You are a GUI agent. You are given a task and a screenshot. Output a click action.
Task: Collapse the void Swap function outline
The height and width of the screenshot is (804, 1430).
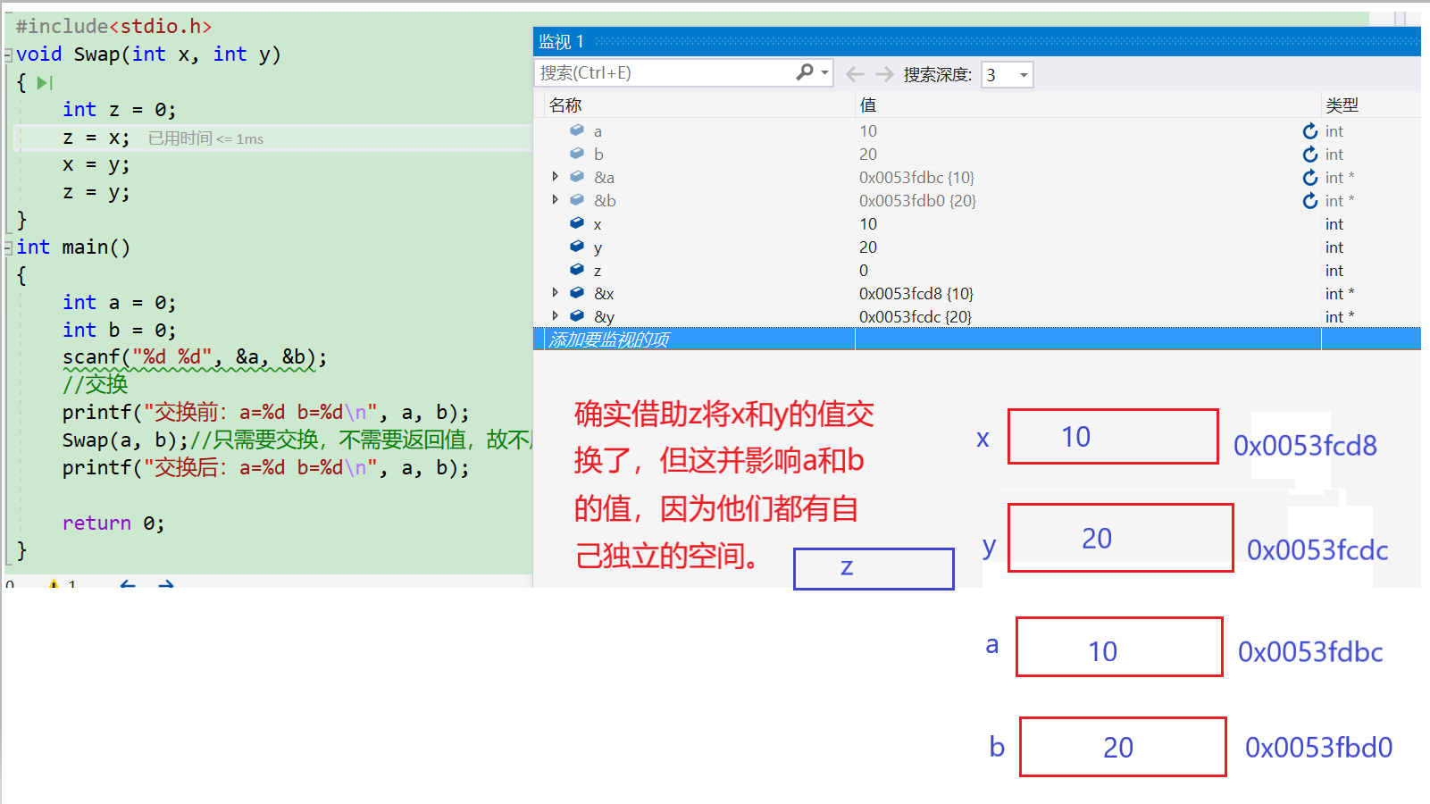pyautogui.click(x=8, y=55)
